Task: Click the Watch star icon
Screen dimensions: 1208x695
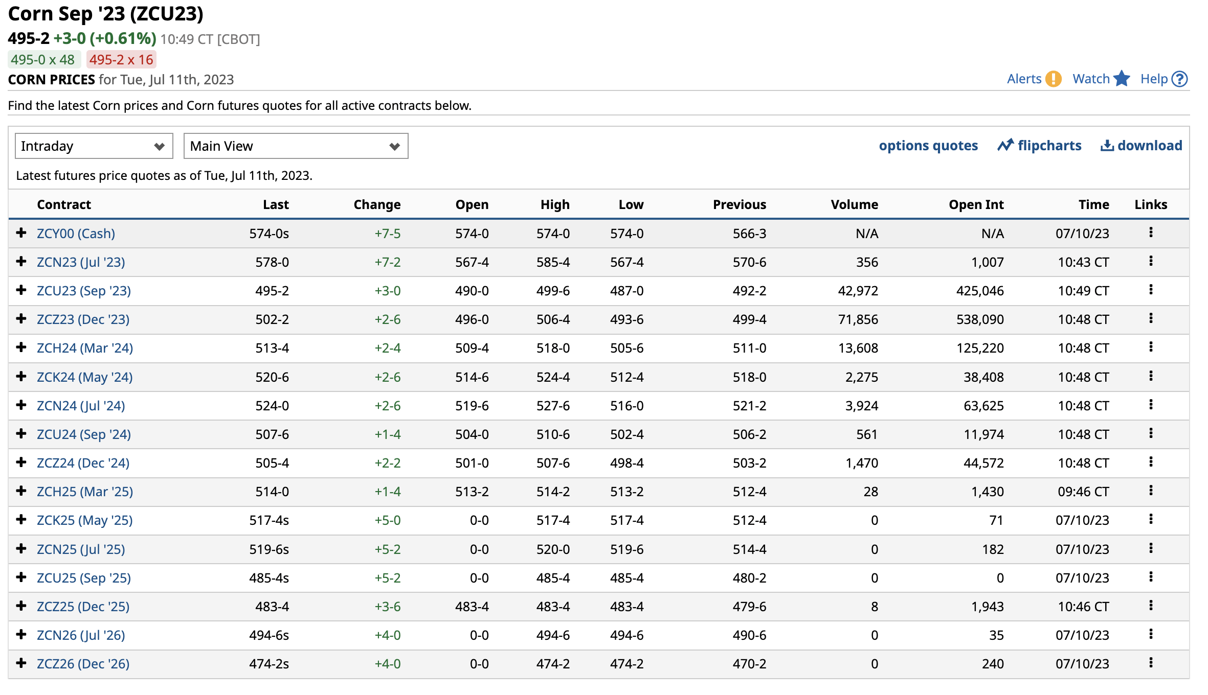Action: click(1122, 79)
